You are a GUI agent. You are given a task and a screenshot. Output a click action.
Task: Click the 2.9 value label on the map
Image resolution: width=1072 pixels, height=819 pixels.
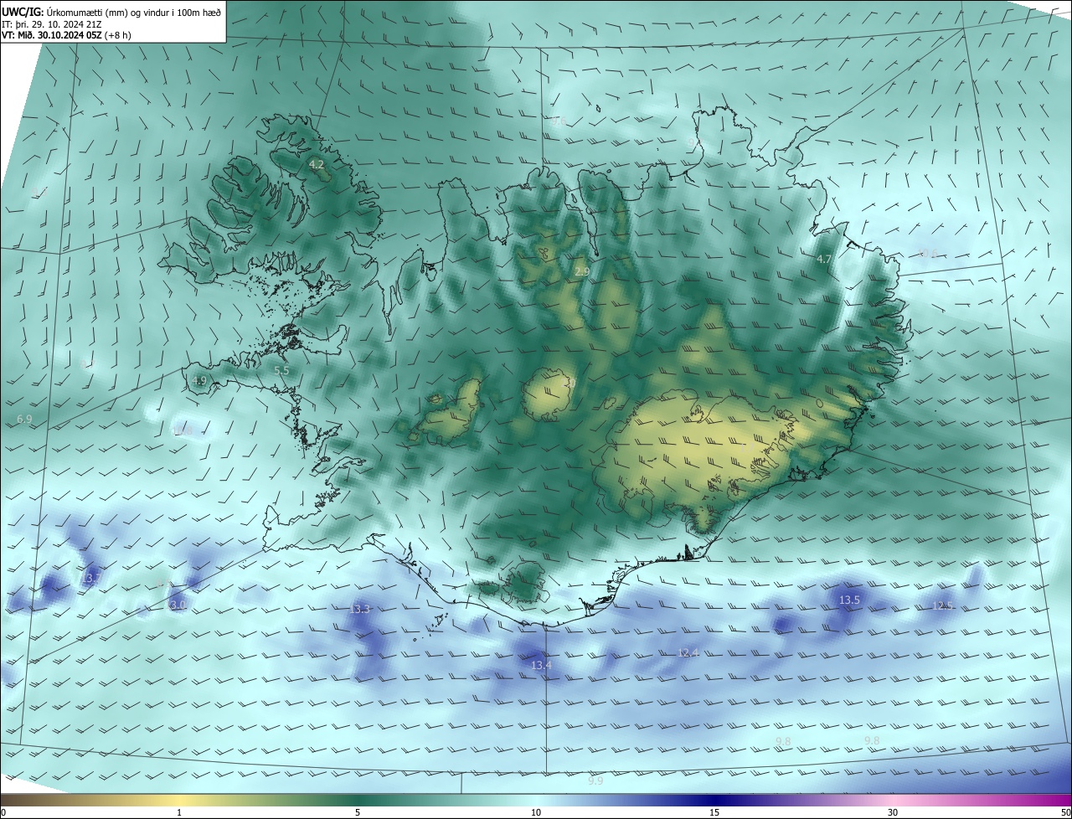(582, 271)
